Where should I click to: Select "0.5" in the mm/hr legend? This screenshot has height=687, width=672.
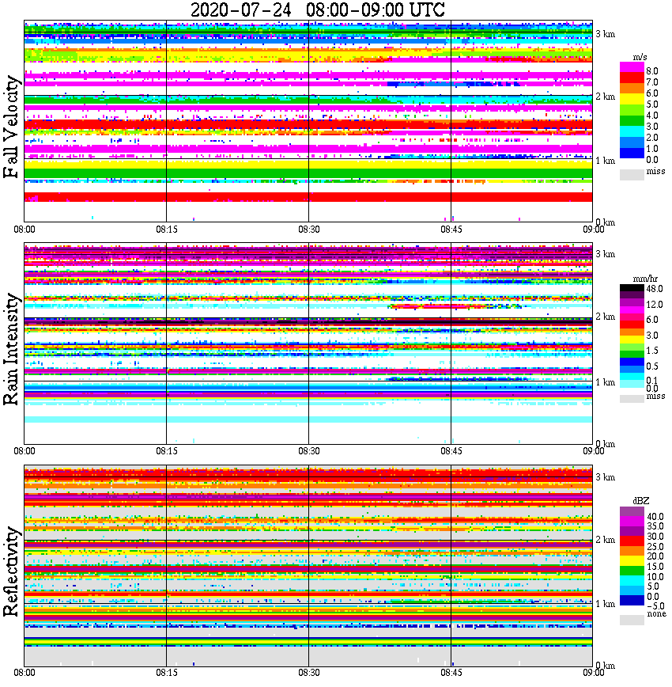coord(652,366)
